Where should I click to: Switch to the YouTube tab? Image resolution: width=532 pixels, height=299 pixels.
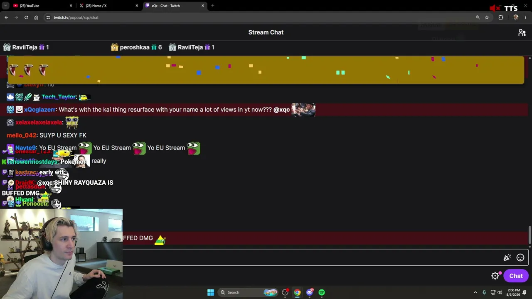42,6
